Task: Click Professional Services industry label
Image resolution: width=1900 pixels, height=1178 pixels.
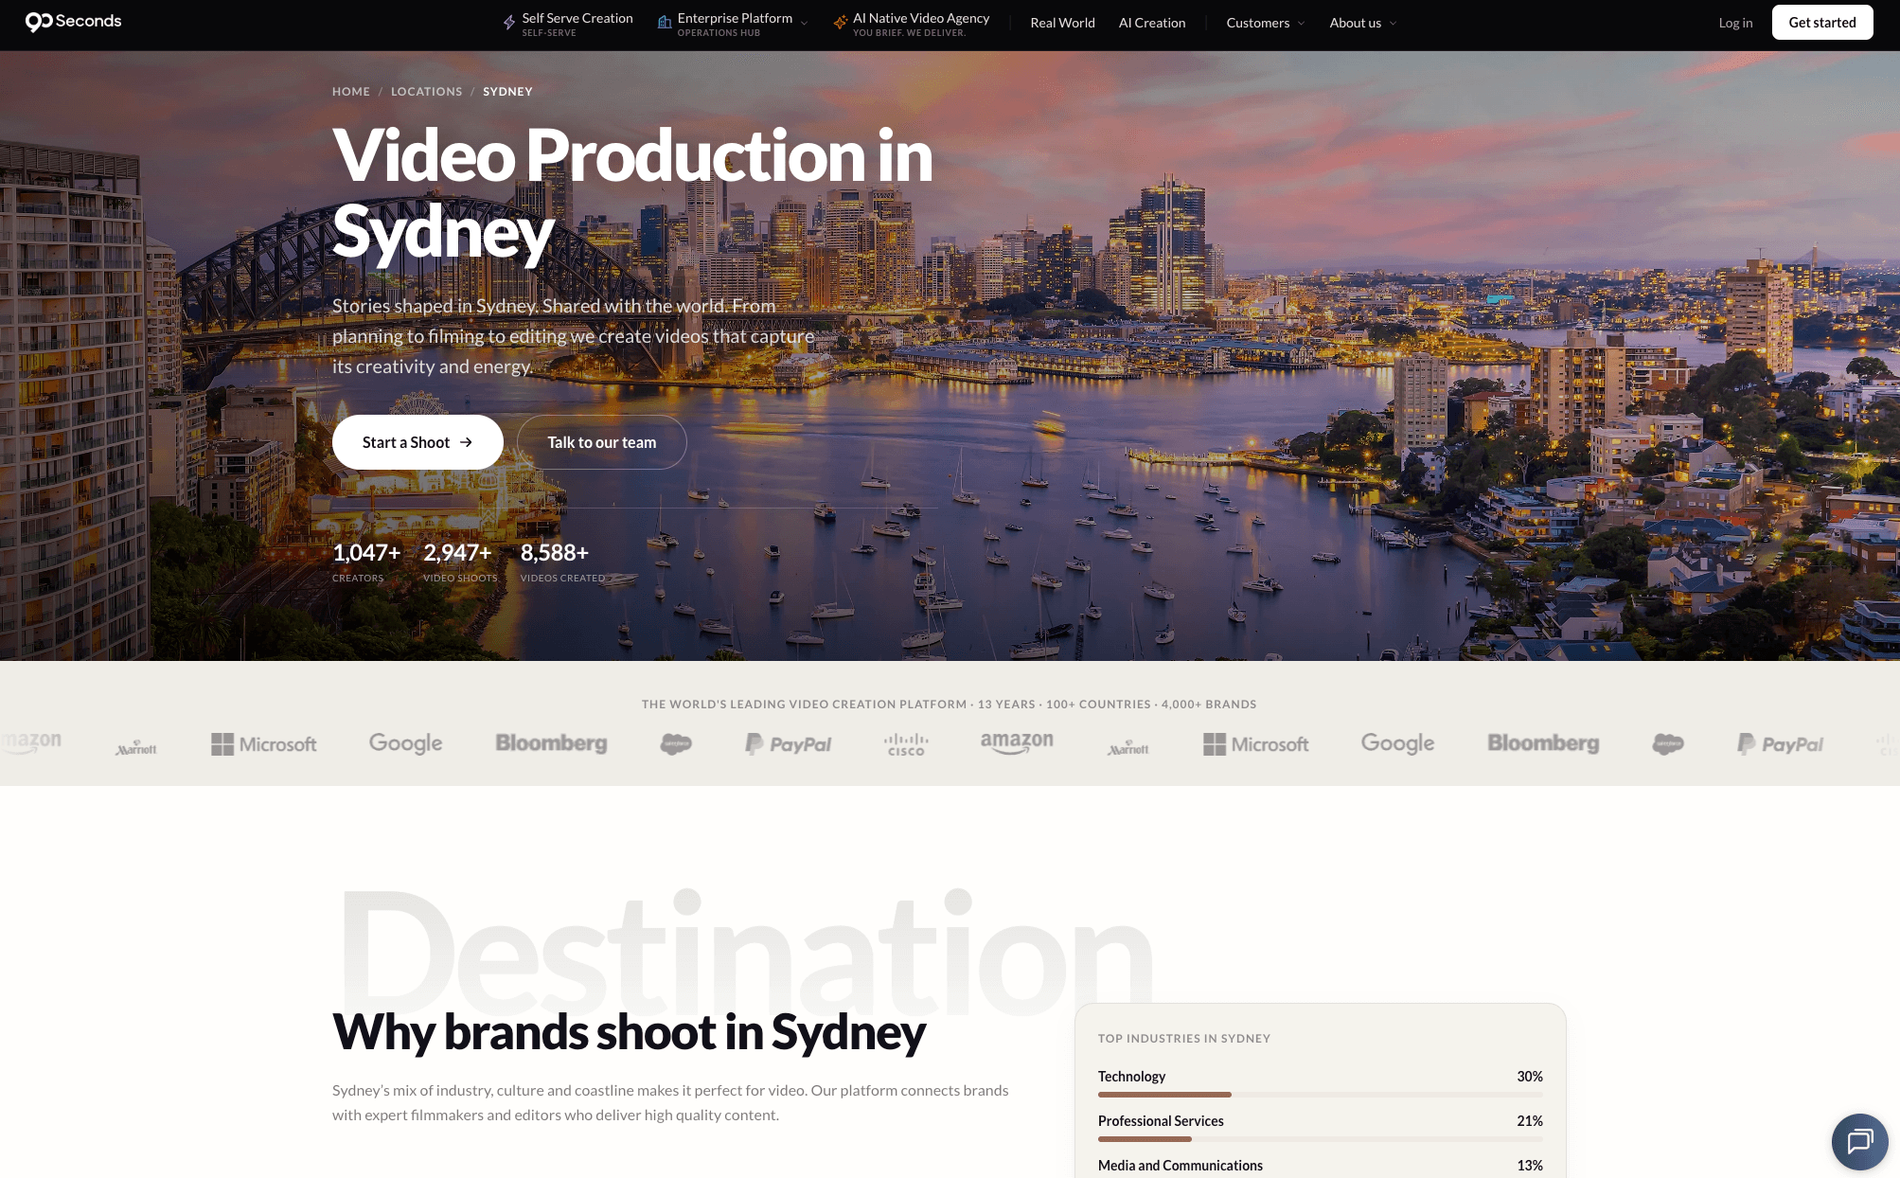Action: pos(1161,1121)
